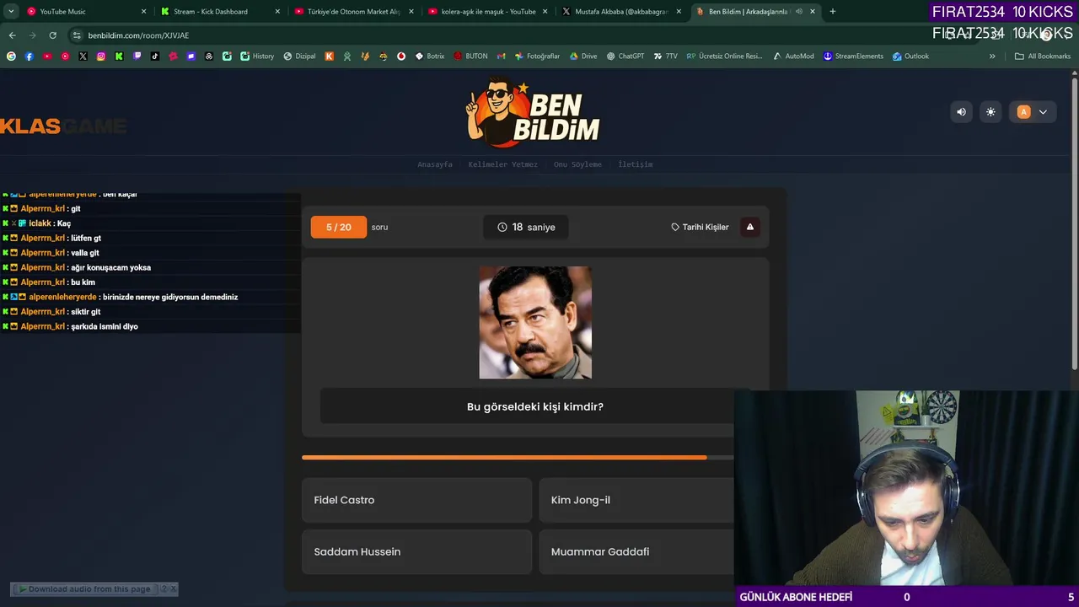1079x607 pixels.
Task: Click chat message 'ağır konuşacam yoksa'
Action: point(110,267)
